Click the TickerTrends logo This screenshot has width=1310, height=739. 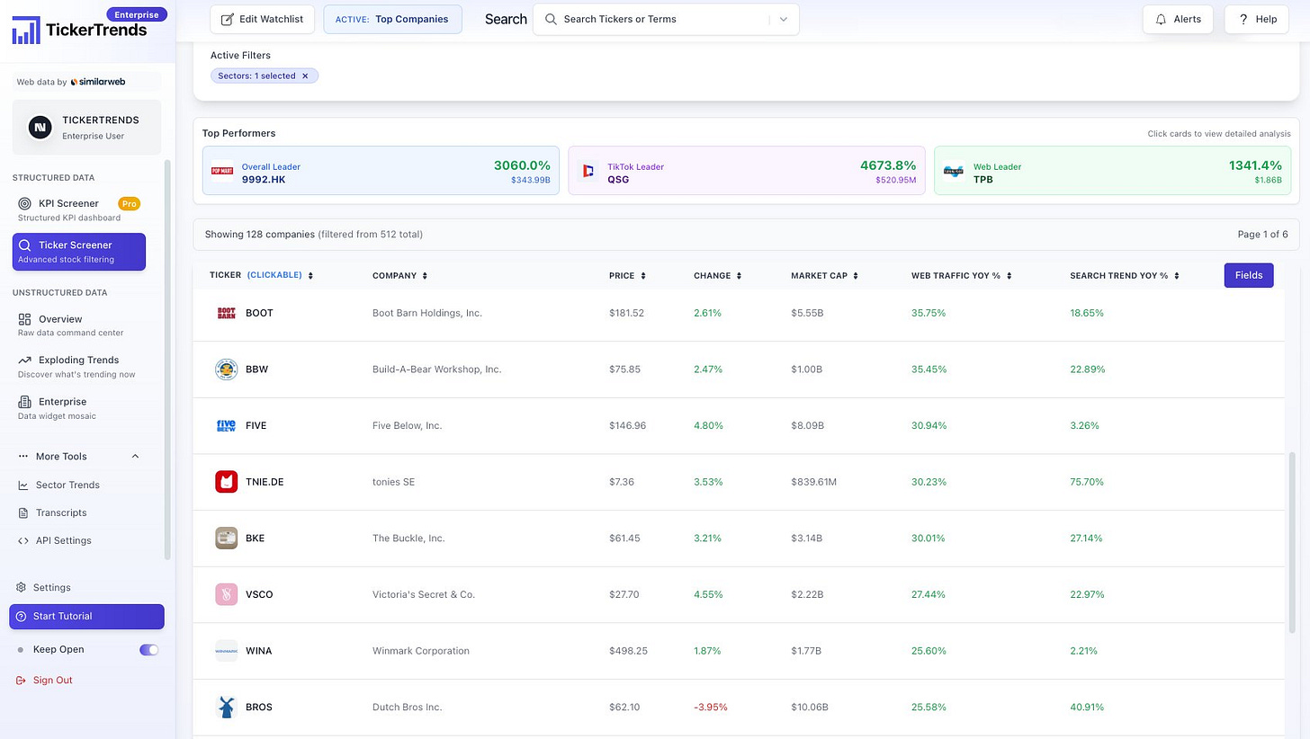click(79, 29)
